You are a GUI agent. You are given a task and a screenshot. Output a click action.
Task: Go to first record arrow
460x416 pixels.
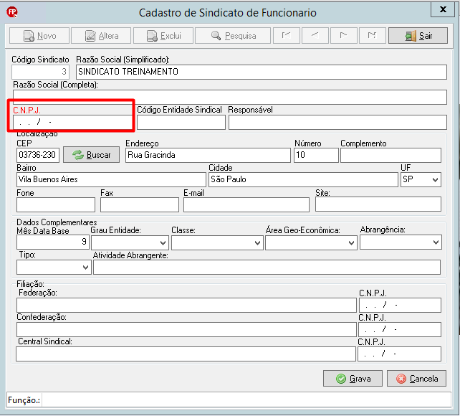[287, 36]
